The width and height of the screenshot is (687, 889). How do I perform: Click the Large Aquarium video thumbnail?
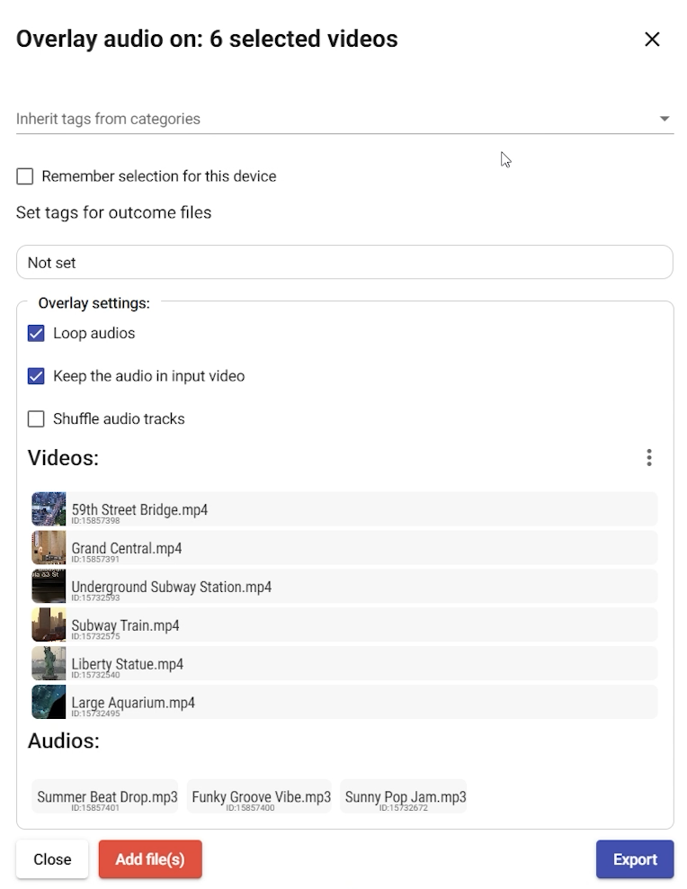tap(49, 703)
